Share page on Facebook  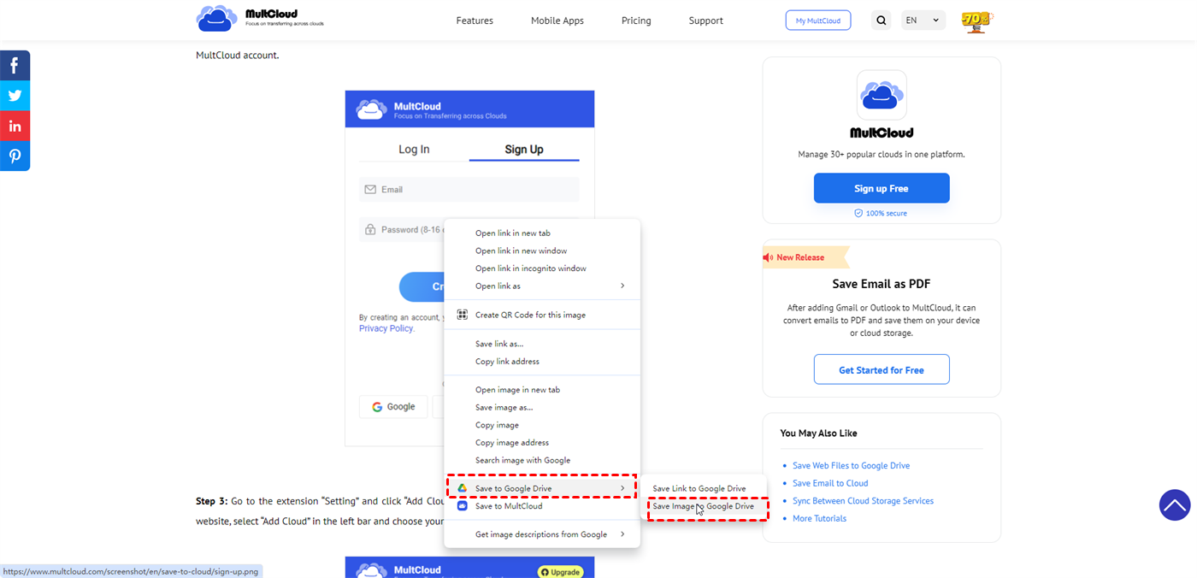(15, 65)
